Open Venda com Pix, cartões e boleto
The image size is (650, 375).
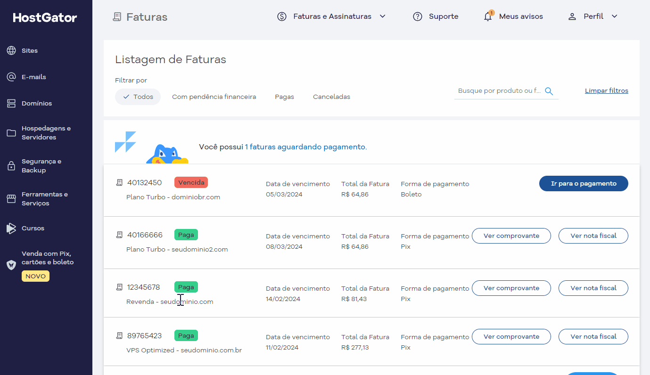[x=48, y=258]
